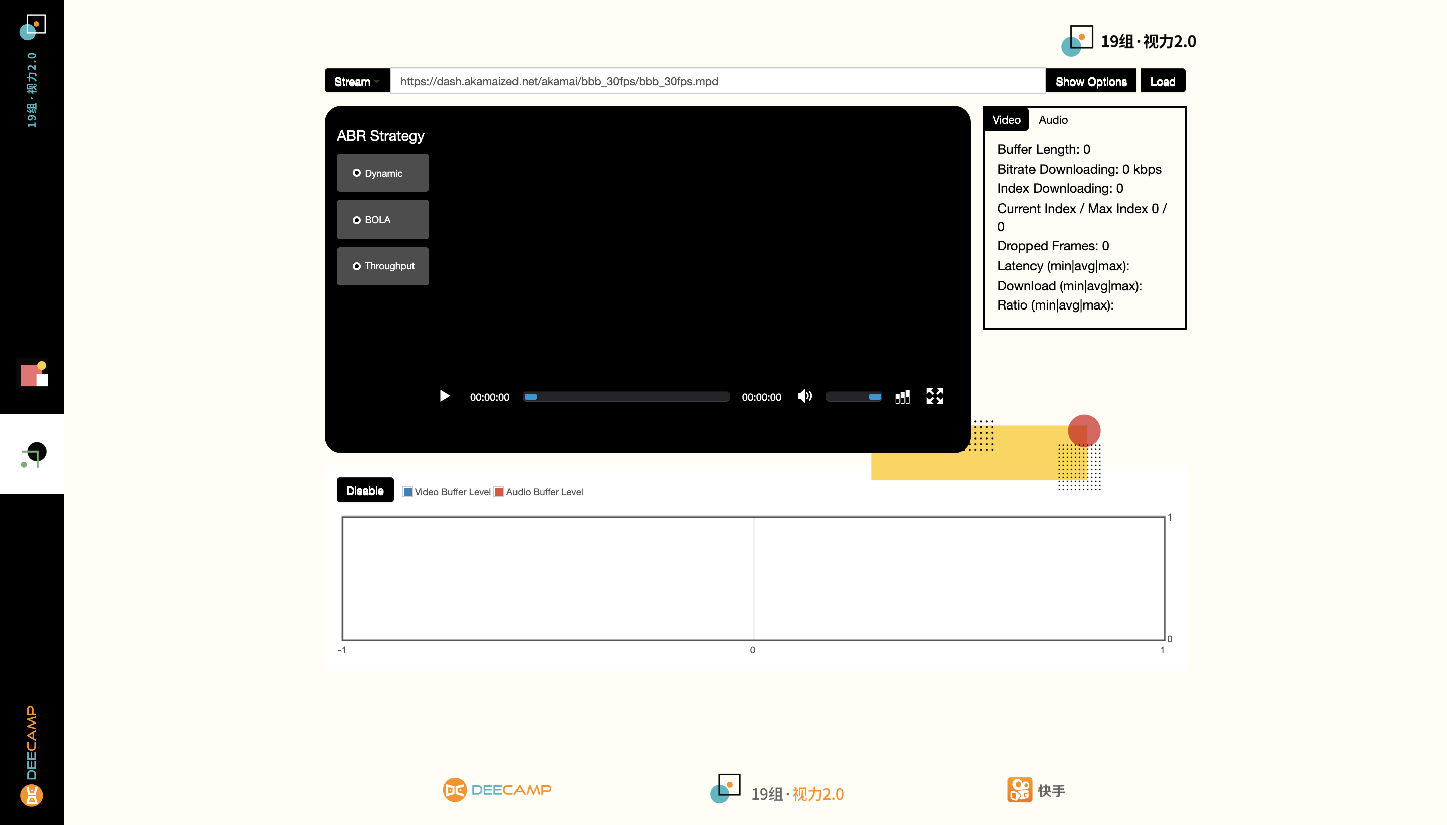Switch to the Video stats tab
The image size is (1447, 825).
pos(1006,120)
